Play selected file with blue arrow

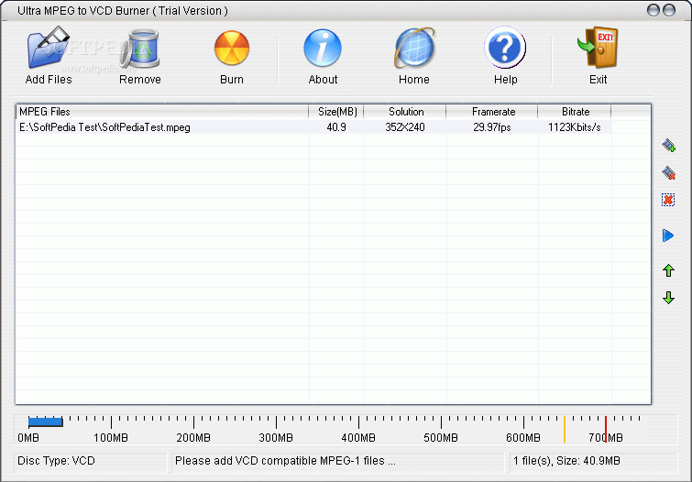point(668,236)
